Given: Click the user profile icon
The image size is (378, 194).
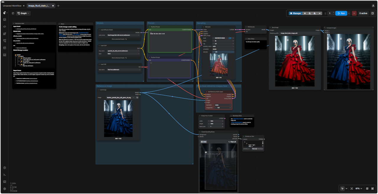Looking at the screenshot, I should point(373,6).
